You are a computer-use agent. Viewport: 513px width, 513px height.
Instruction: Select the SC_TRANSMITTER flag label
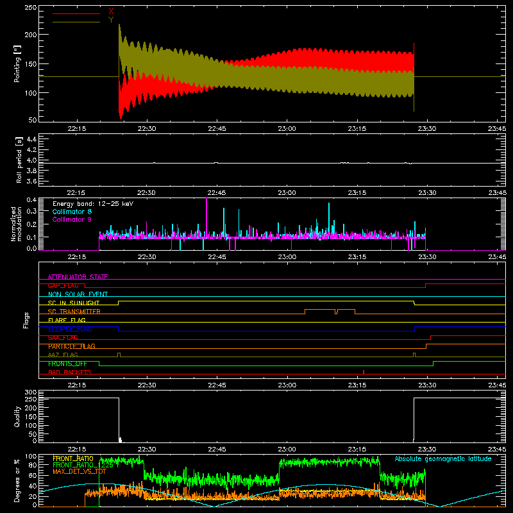[74, 312]
